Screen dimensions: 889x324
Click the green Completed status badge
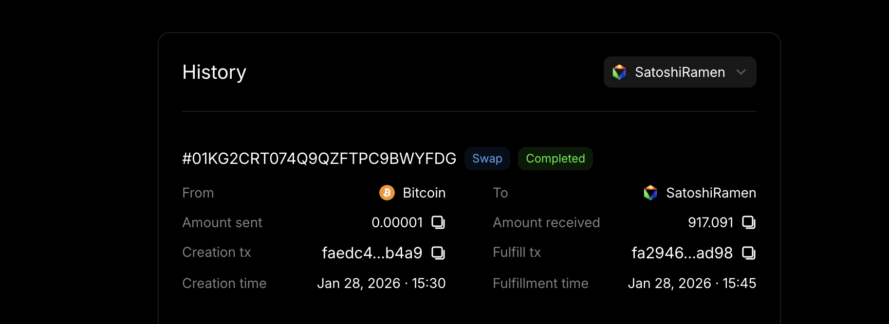555,159
